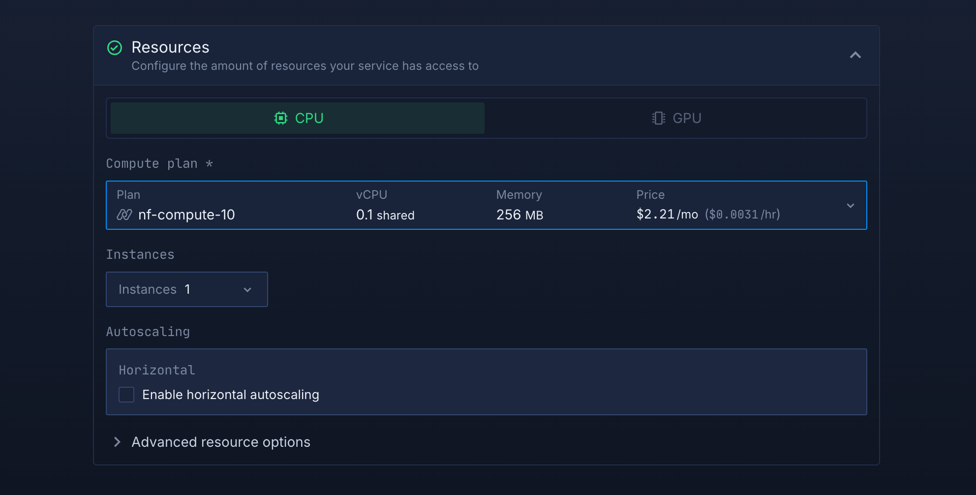Click the Horizontal autoscaling panel
976x495 pixels.
pos(487,382)
